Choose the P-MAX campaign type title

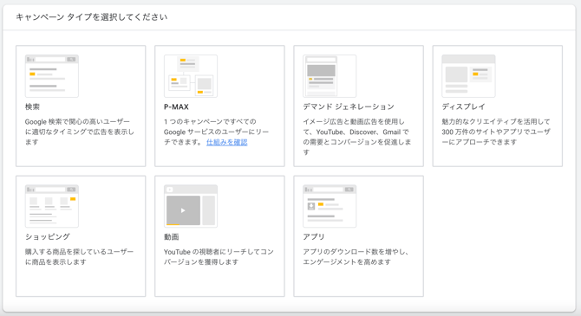point(176,107)
